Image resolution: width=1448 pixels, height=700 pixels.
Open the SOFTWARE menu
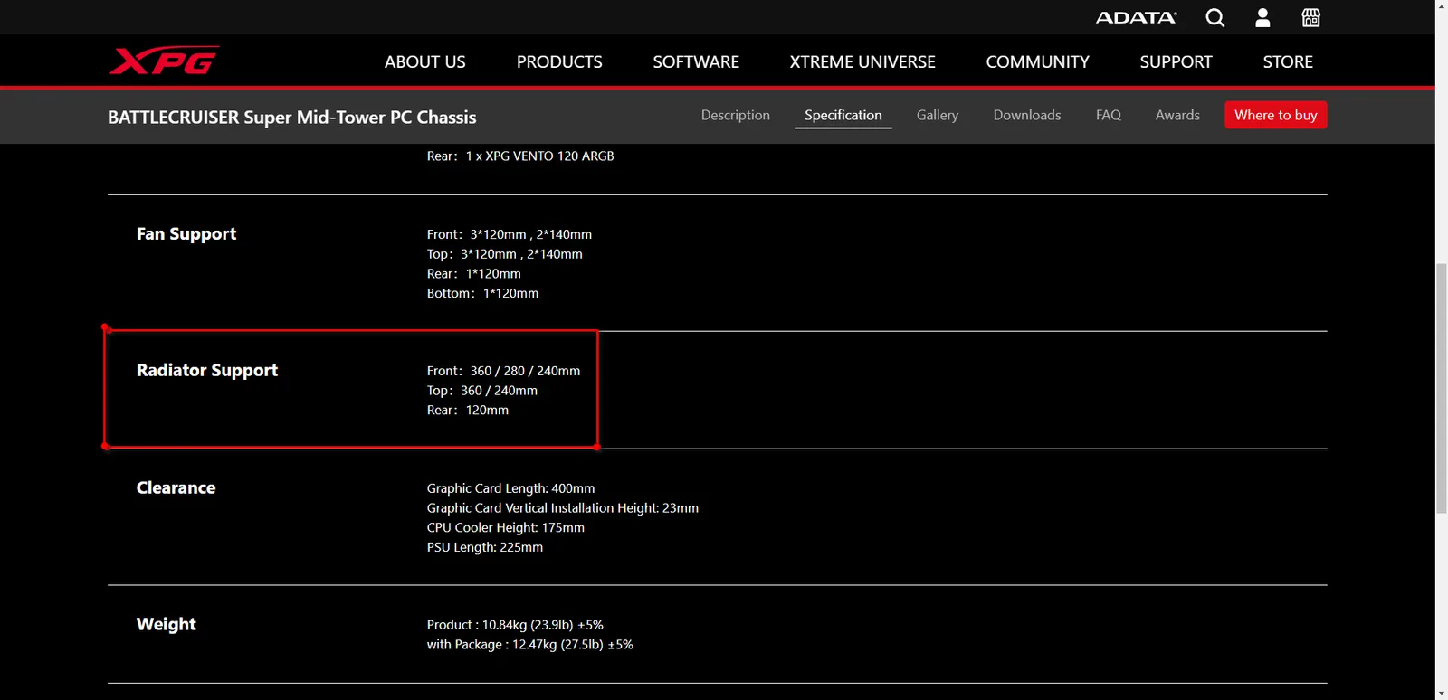(x=696, y=61)
